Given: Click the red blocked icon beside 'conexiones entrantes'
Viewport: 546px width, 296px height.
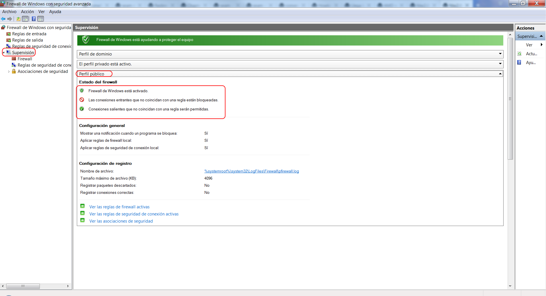Looking at the screenshot, I should (x=82, y=100).
